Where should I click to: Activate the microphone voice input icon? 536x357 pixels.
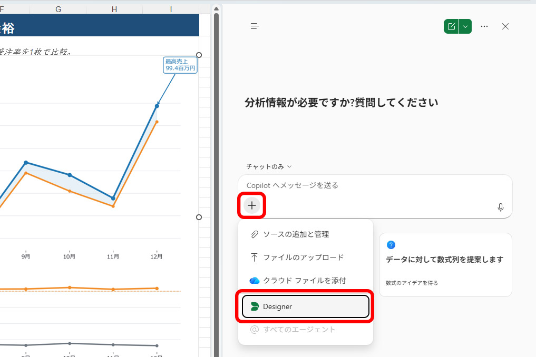501,207
